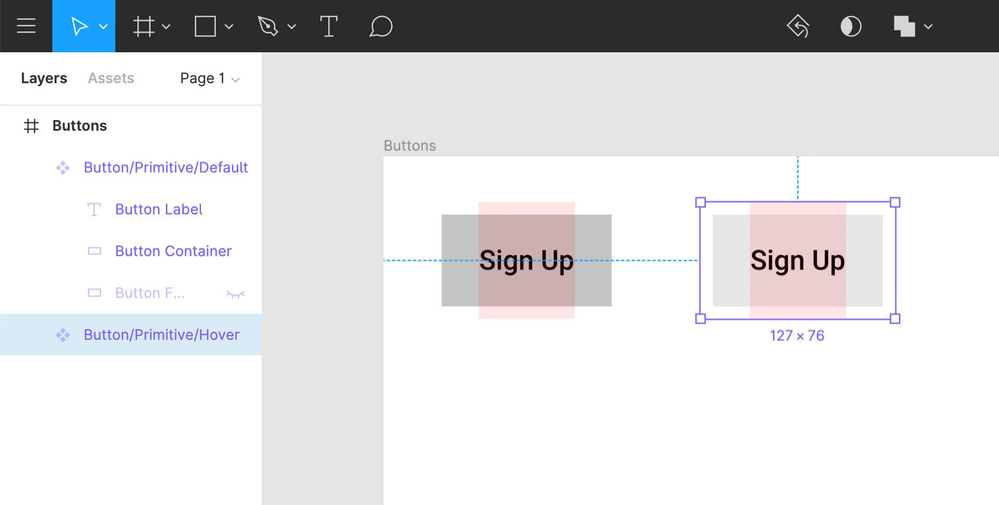Select the Frame tool
Screen dimensions: 999x505
[x=144, y=26]
